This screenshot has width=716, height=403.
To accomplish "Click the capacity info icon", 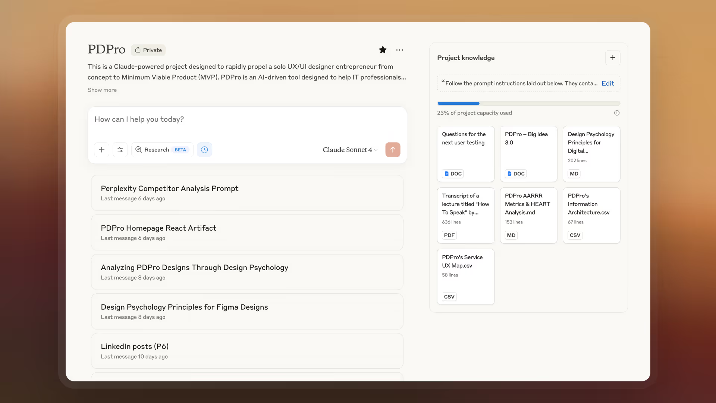I will click(x=617, y=113).
